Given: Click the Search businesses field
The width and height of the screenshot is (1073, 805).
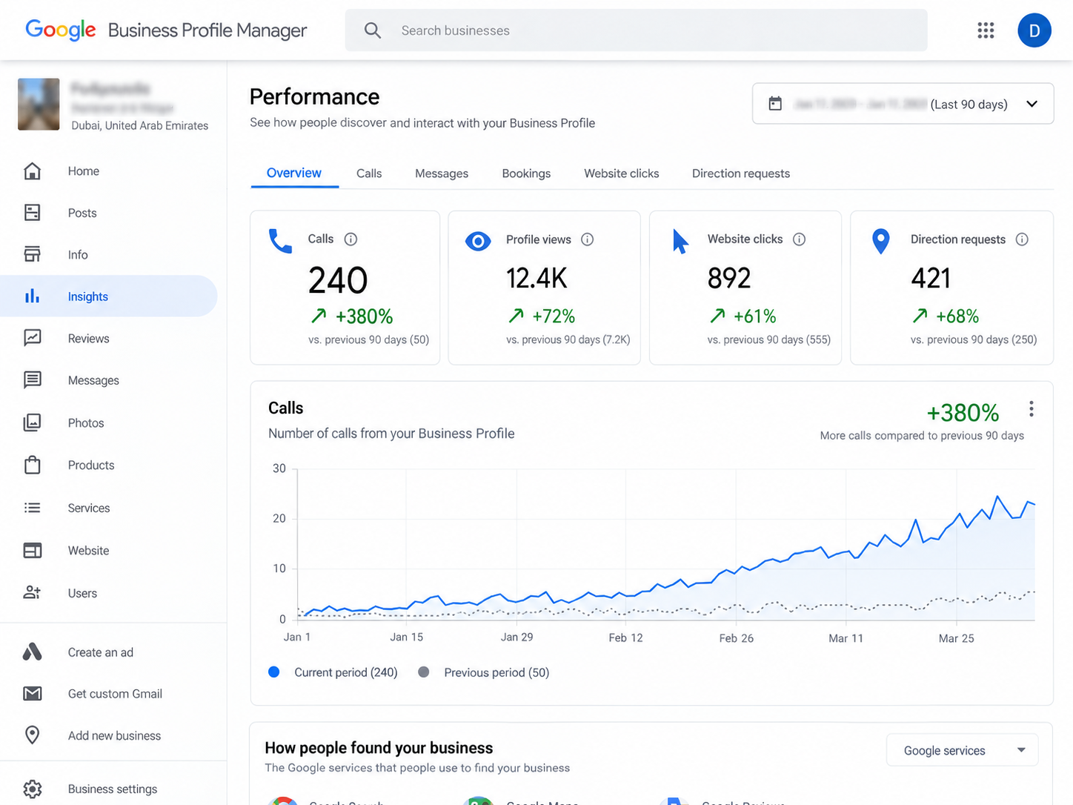Looking at the screenshot, I should pos(636,30).
